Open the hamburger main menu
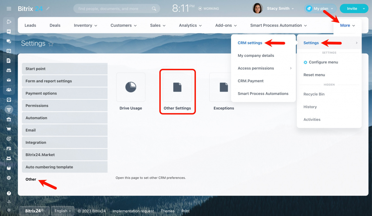The width and height of the screenshot is (372, 216). (9, 9)
